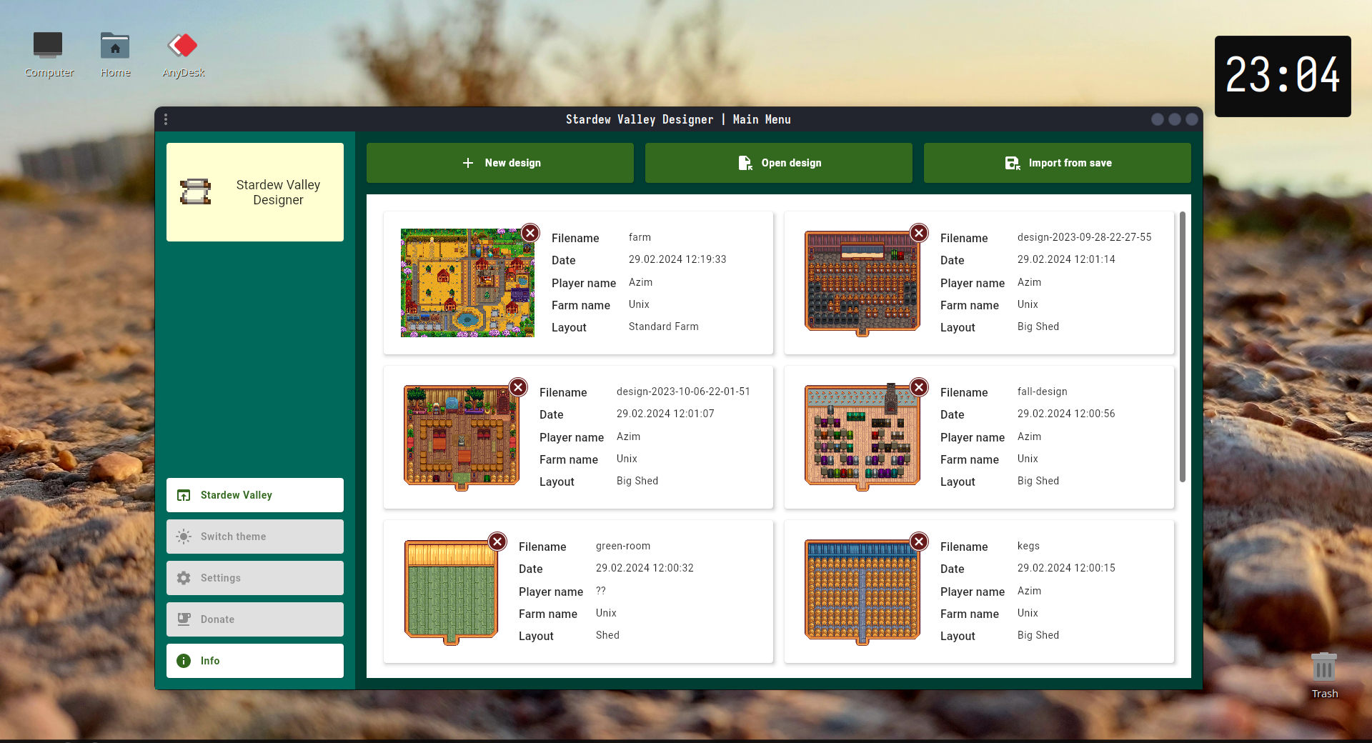Click the filename text 'kegs'
1372x743 pixels.
(x=1028, y=546)
